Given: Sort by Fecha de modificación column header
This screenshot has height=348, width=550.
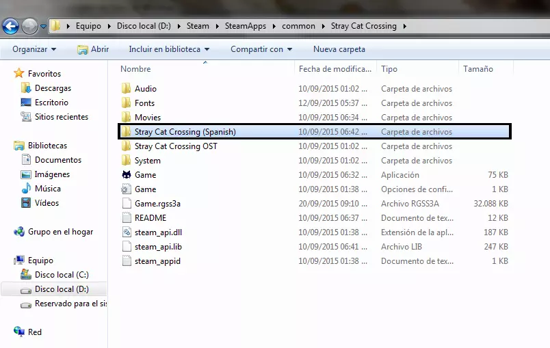Looking at the screenshot, I should pos(335,69).
